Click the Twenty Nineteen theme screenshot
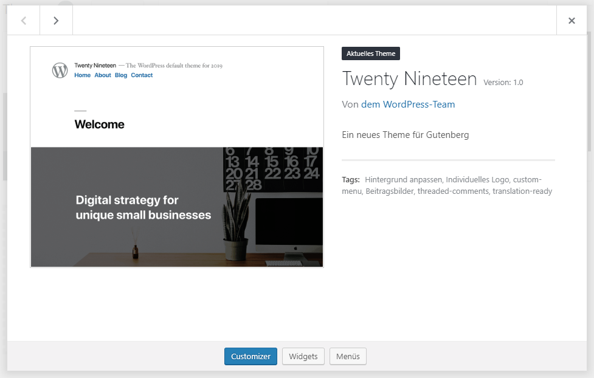The image size is (594, 378). tap(177, 157)
